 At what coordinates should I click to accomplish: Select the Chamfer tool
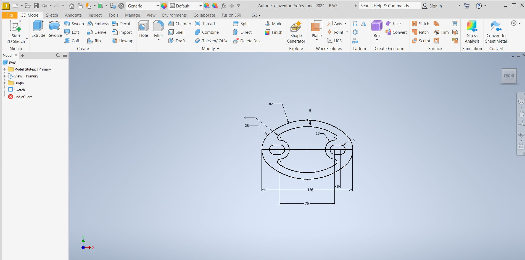[180, 24]
